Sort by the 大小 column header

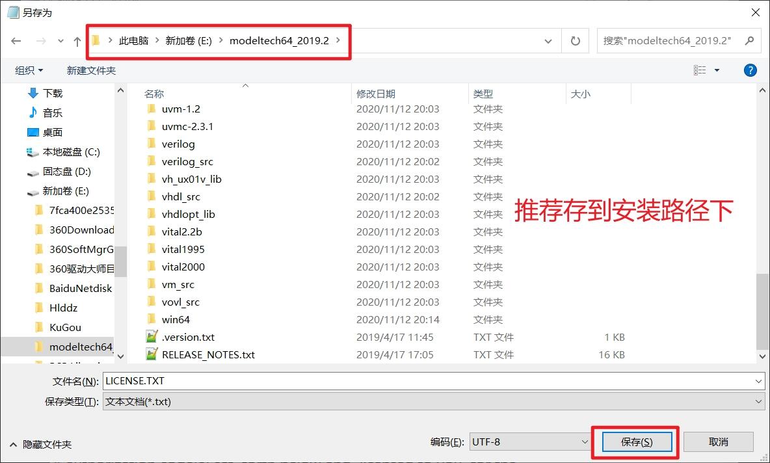pos(580,94)
